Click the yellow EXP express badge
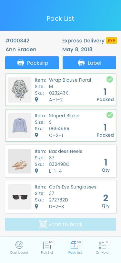121x263 pixels. pos(111,40)
